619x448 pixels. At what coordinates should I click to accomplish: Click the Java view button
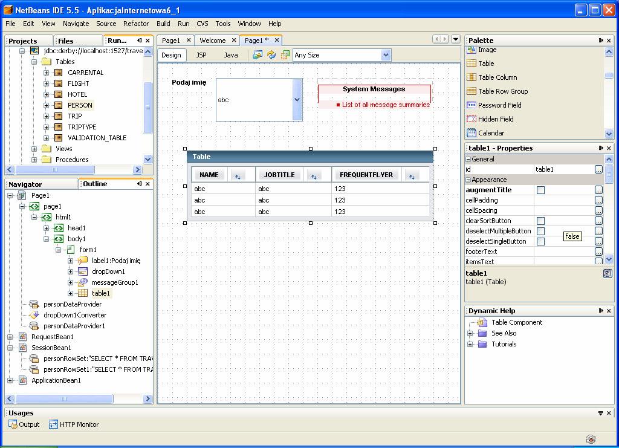[231, 55]
